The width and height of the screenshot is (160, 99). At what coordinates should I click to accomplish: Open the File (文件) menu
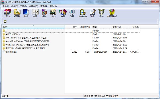(6, 6)
